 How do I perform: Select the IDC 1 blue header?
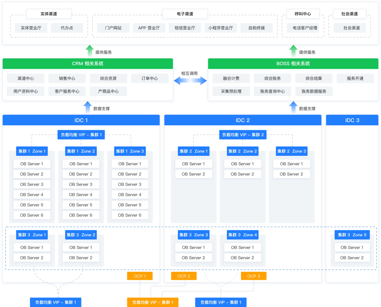81,120
